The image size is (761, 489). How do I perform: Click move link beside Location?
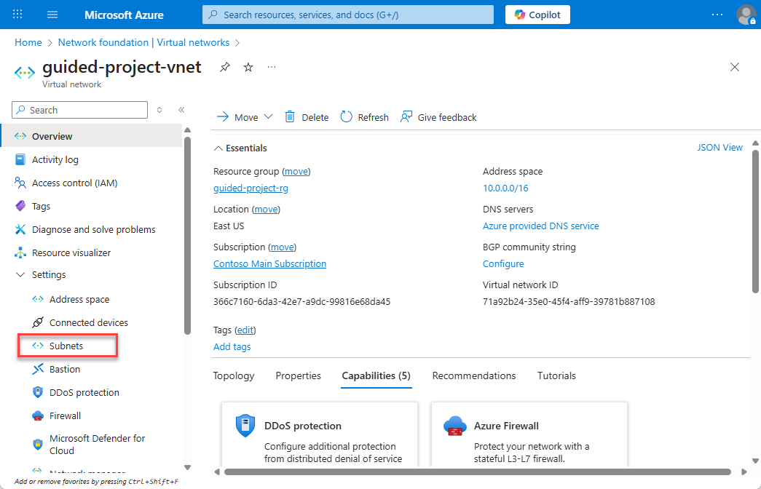click(266, 209)
